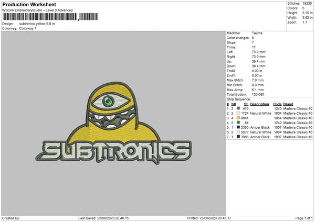Click the Total Bobbin value '130.68ft'
The image size is (315, 222).
(x=258, y=94)
